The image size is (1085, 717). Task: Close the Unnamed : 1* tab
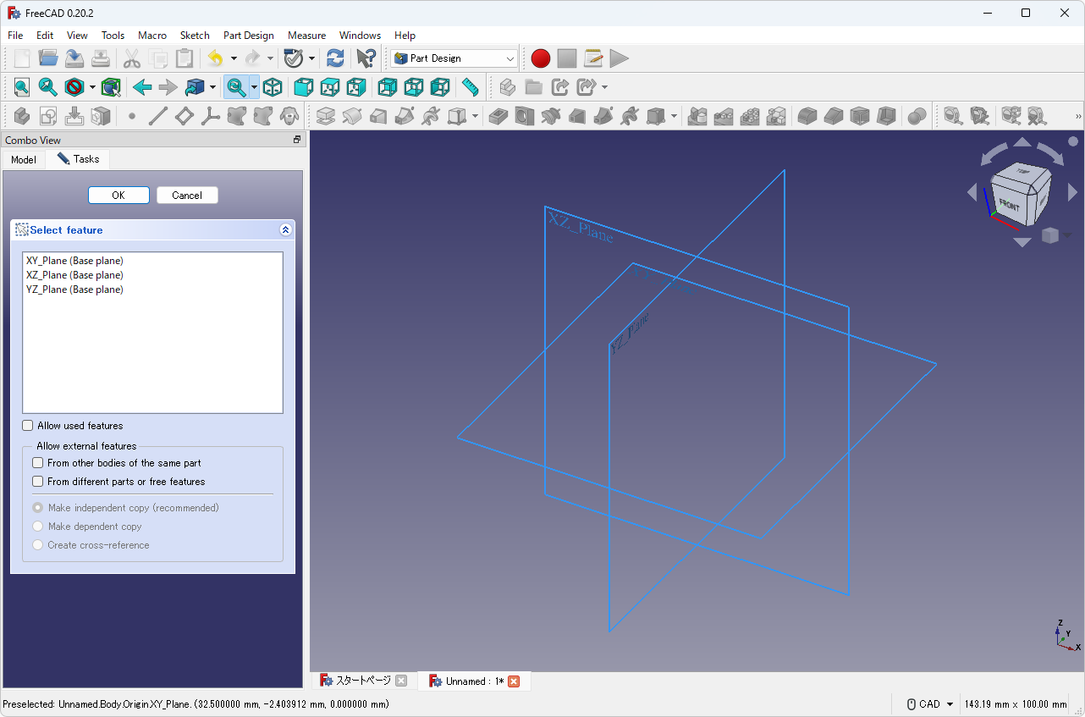pyautogui.click(x=514, y=681)
